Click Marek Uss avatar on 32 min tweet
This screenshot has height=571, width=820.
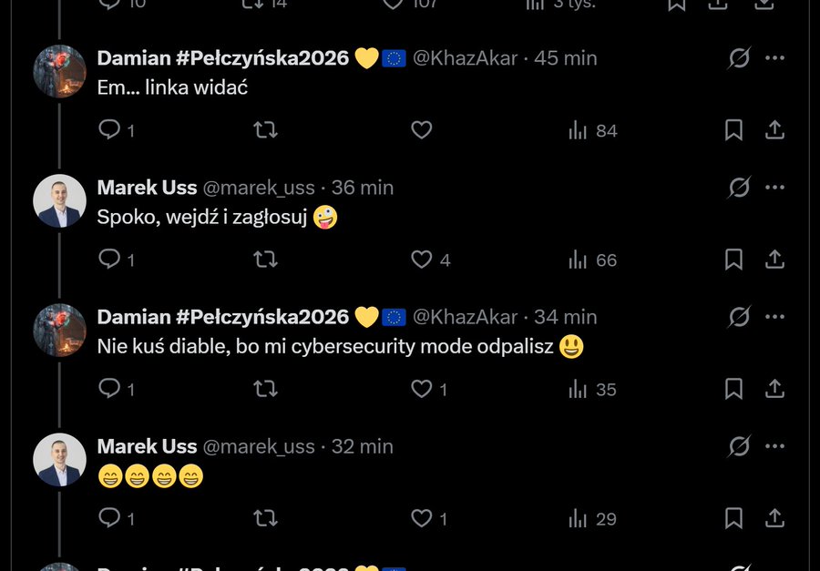pos(60,460)
